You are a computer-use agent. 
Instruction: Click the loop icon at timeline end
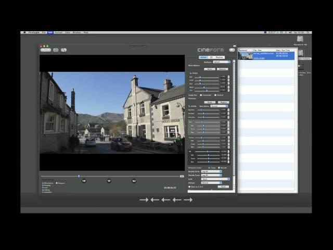pos(182,176)
